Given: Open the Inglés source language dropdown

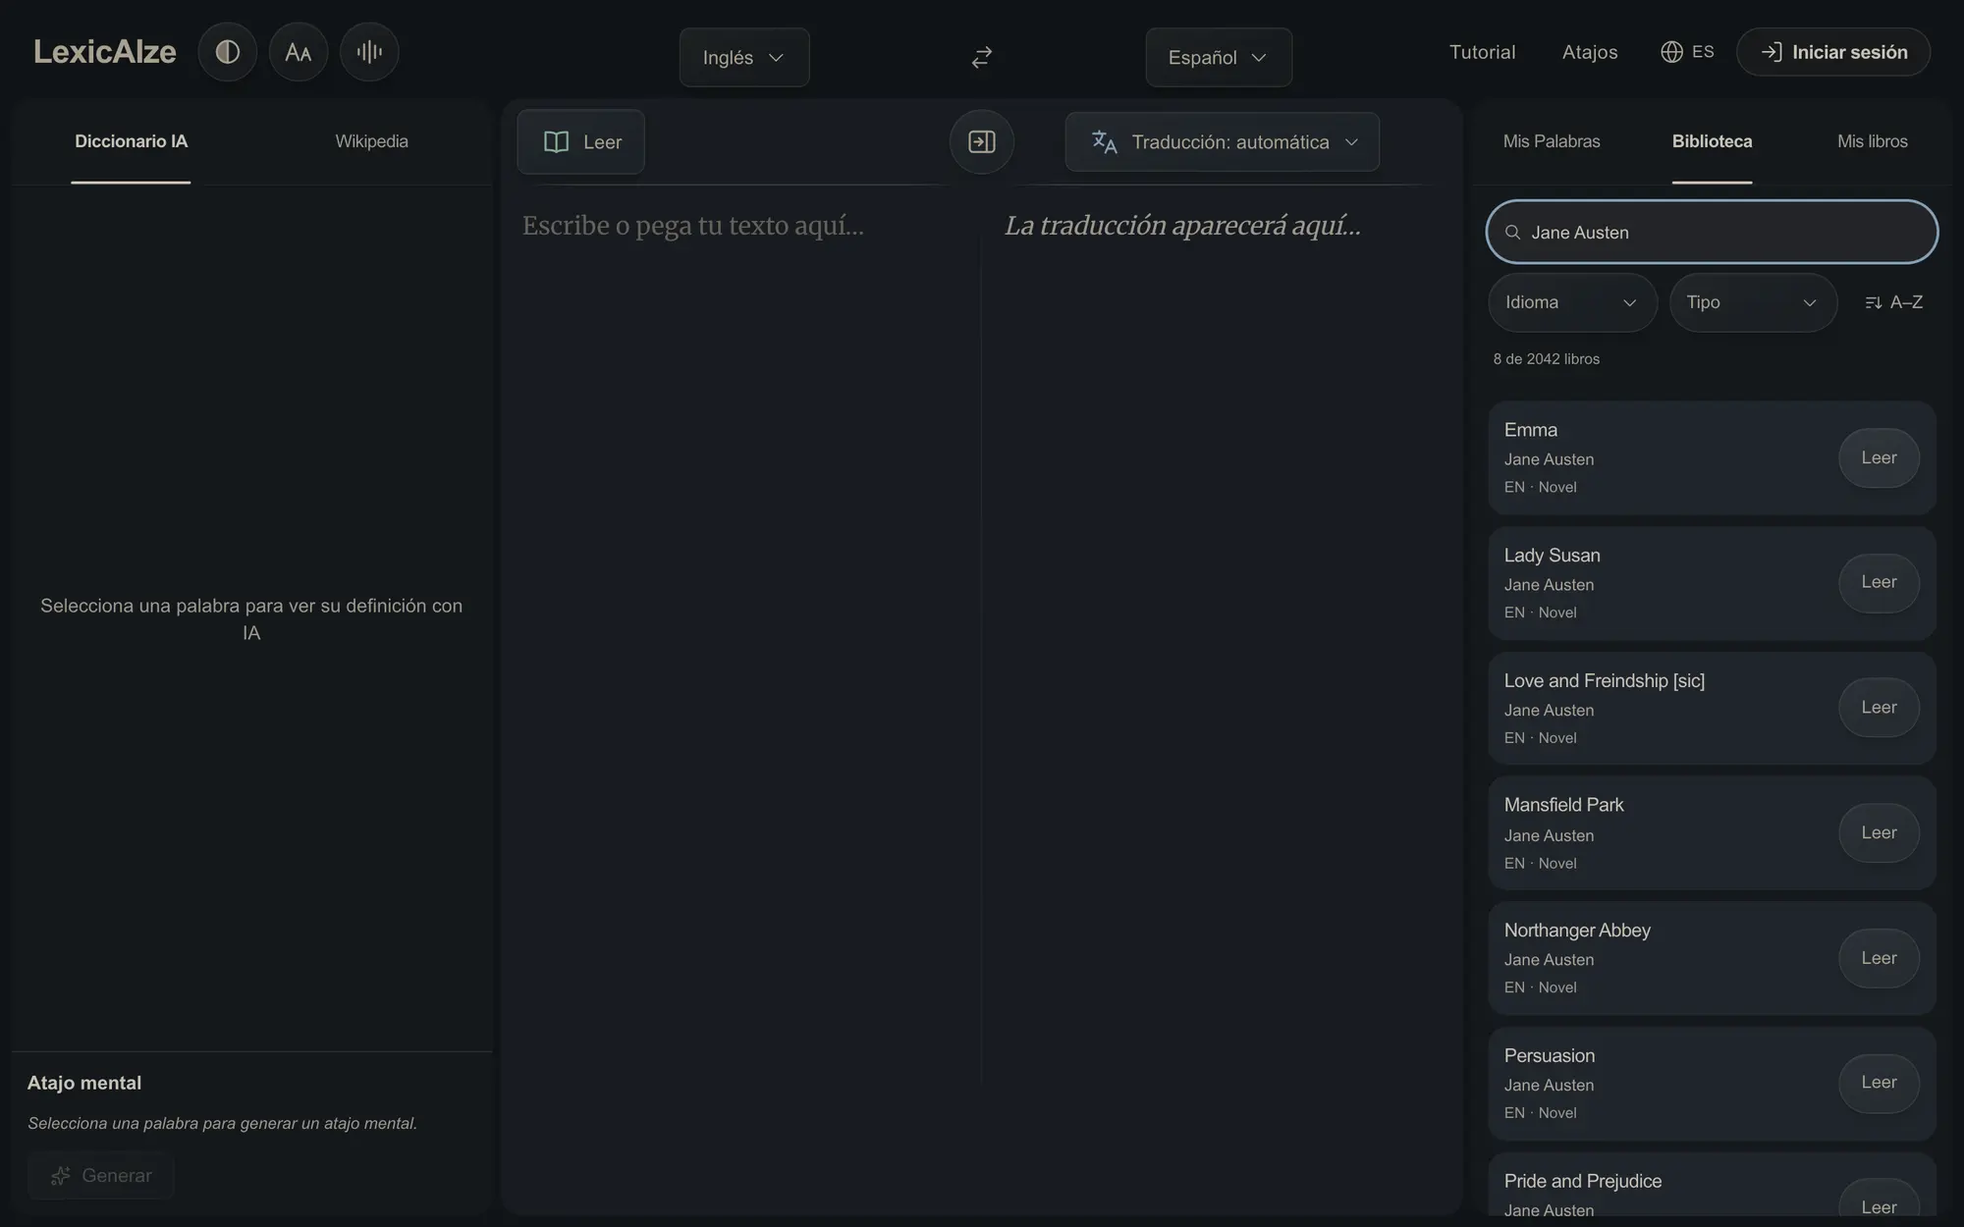Looking at the screenshot, I should (x=743, y=57).
